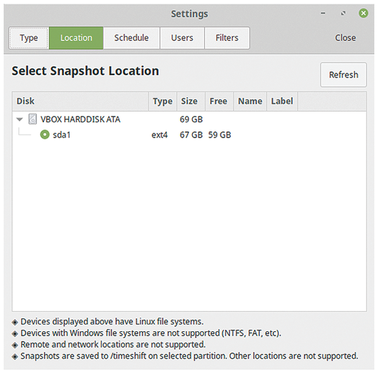Sort by the Disk column header
The height and width of the screenshot is (374, 378).
[x=80, y=101]
